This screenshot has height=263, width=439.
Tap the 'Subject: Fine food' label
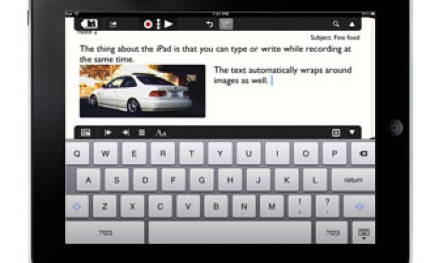(x=335, y=37)
